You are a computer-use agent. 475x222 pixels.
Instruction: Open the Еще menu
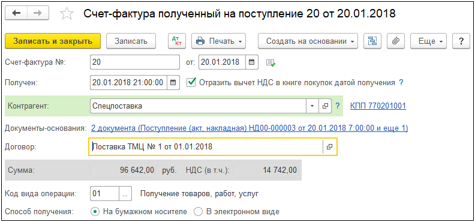[428, 41]
